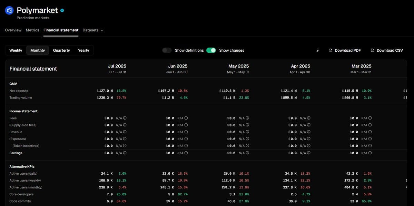
Task: Click the Net deposits row label
Action: pos(19,91)
